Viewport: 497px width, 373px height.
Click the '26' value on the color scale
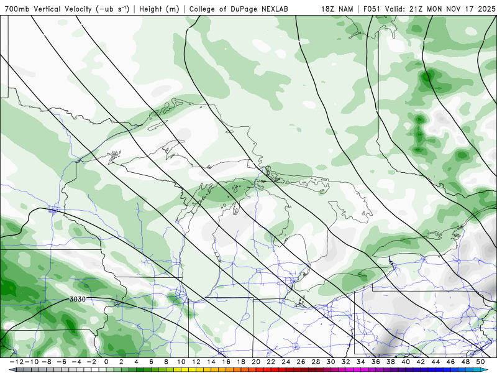tap(301, 362)
